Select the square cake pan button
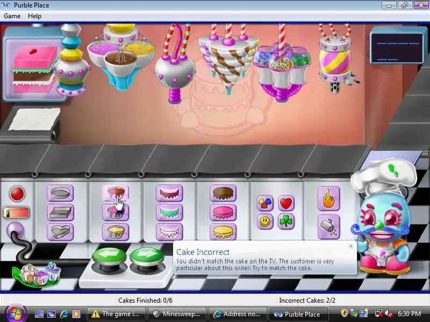Image resolution: width=430 pixels, height=322 pixels. pos(60,213)
